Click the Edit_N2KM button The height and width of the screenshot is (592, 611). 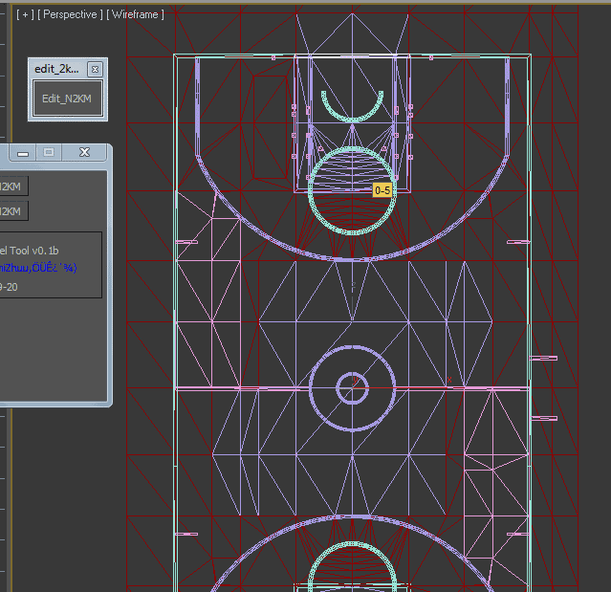(x=68, y=99)
